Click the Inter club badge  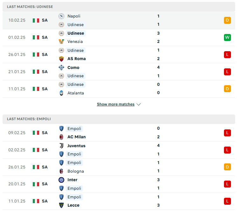pyautogui.click(x=61, y=180)
